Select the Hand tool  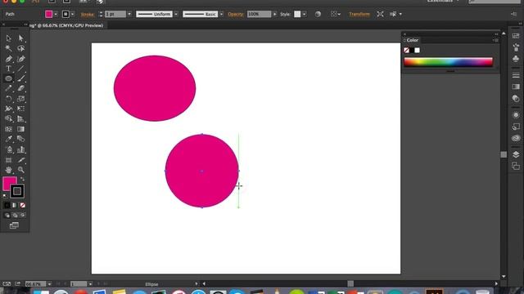tap(8, 170)
